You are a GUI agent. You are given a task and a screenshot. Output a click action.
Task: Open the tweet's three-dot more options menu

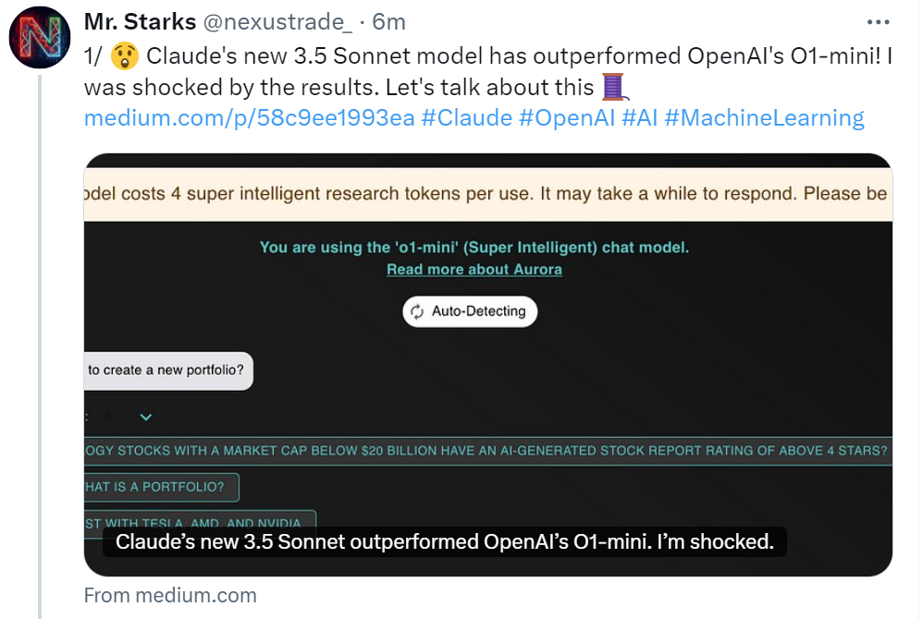[879, 22]
